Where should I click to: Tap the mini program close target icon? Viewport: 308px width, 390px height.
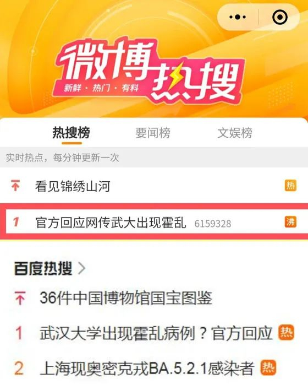pyautogui.click(x=280, y=17)
